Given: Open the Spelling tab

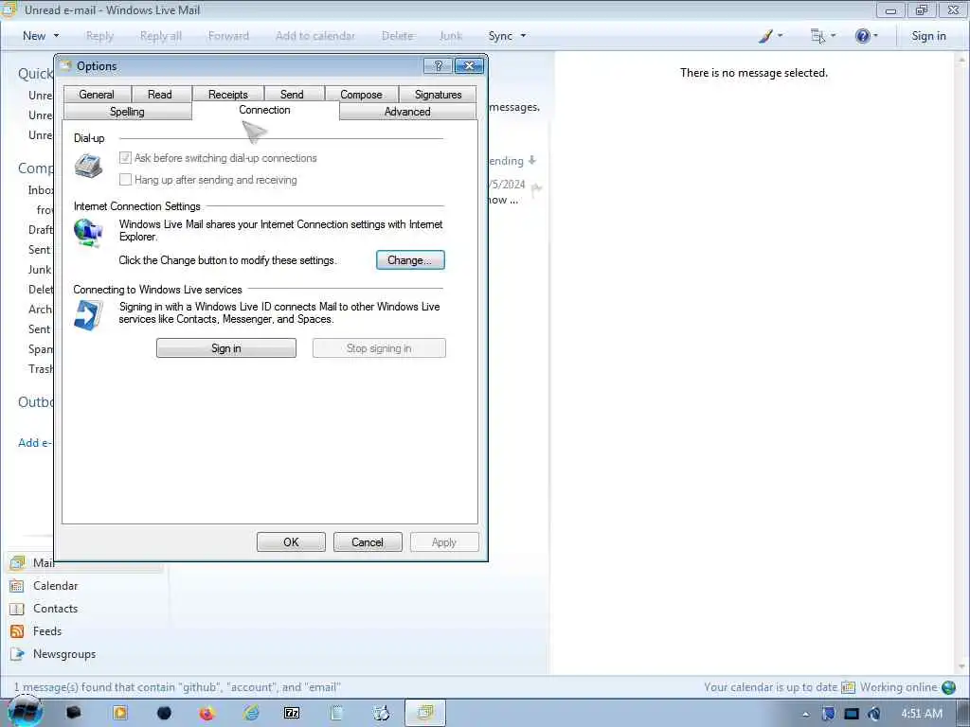Looking at the screenshot, I should coord(127,112).
